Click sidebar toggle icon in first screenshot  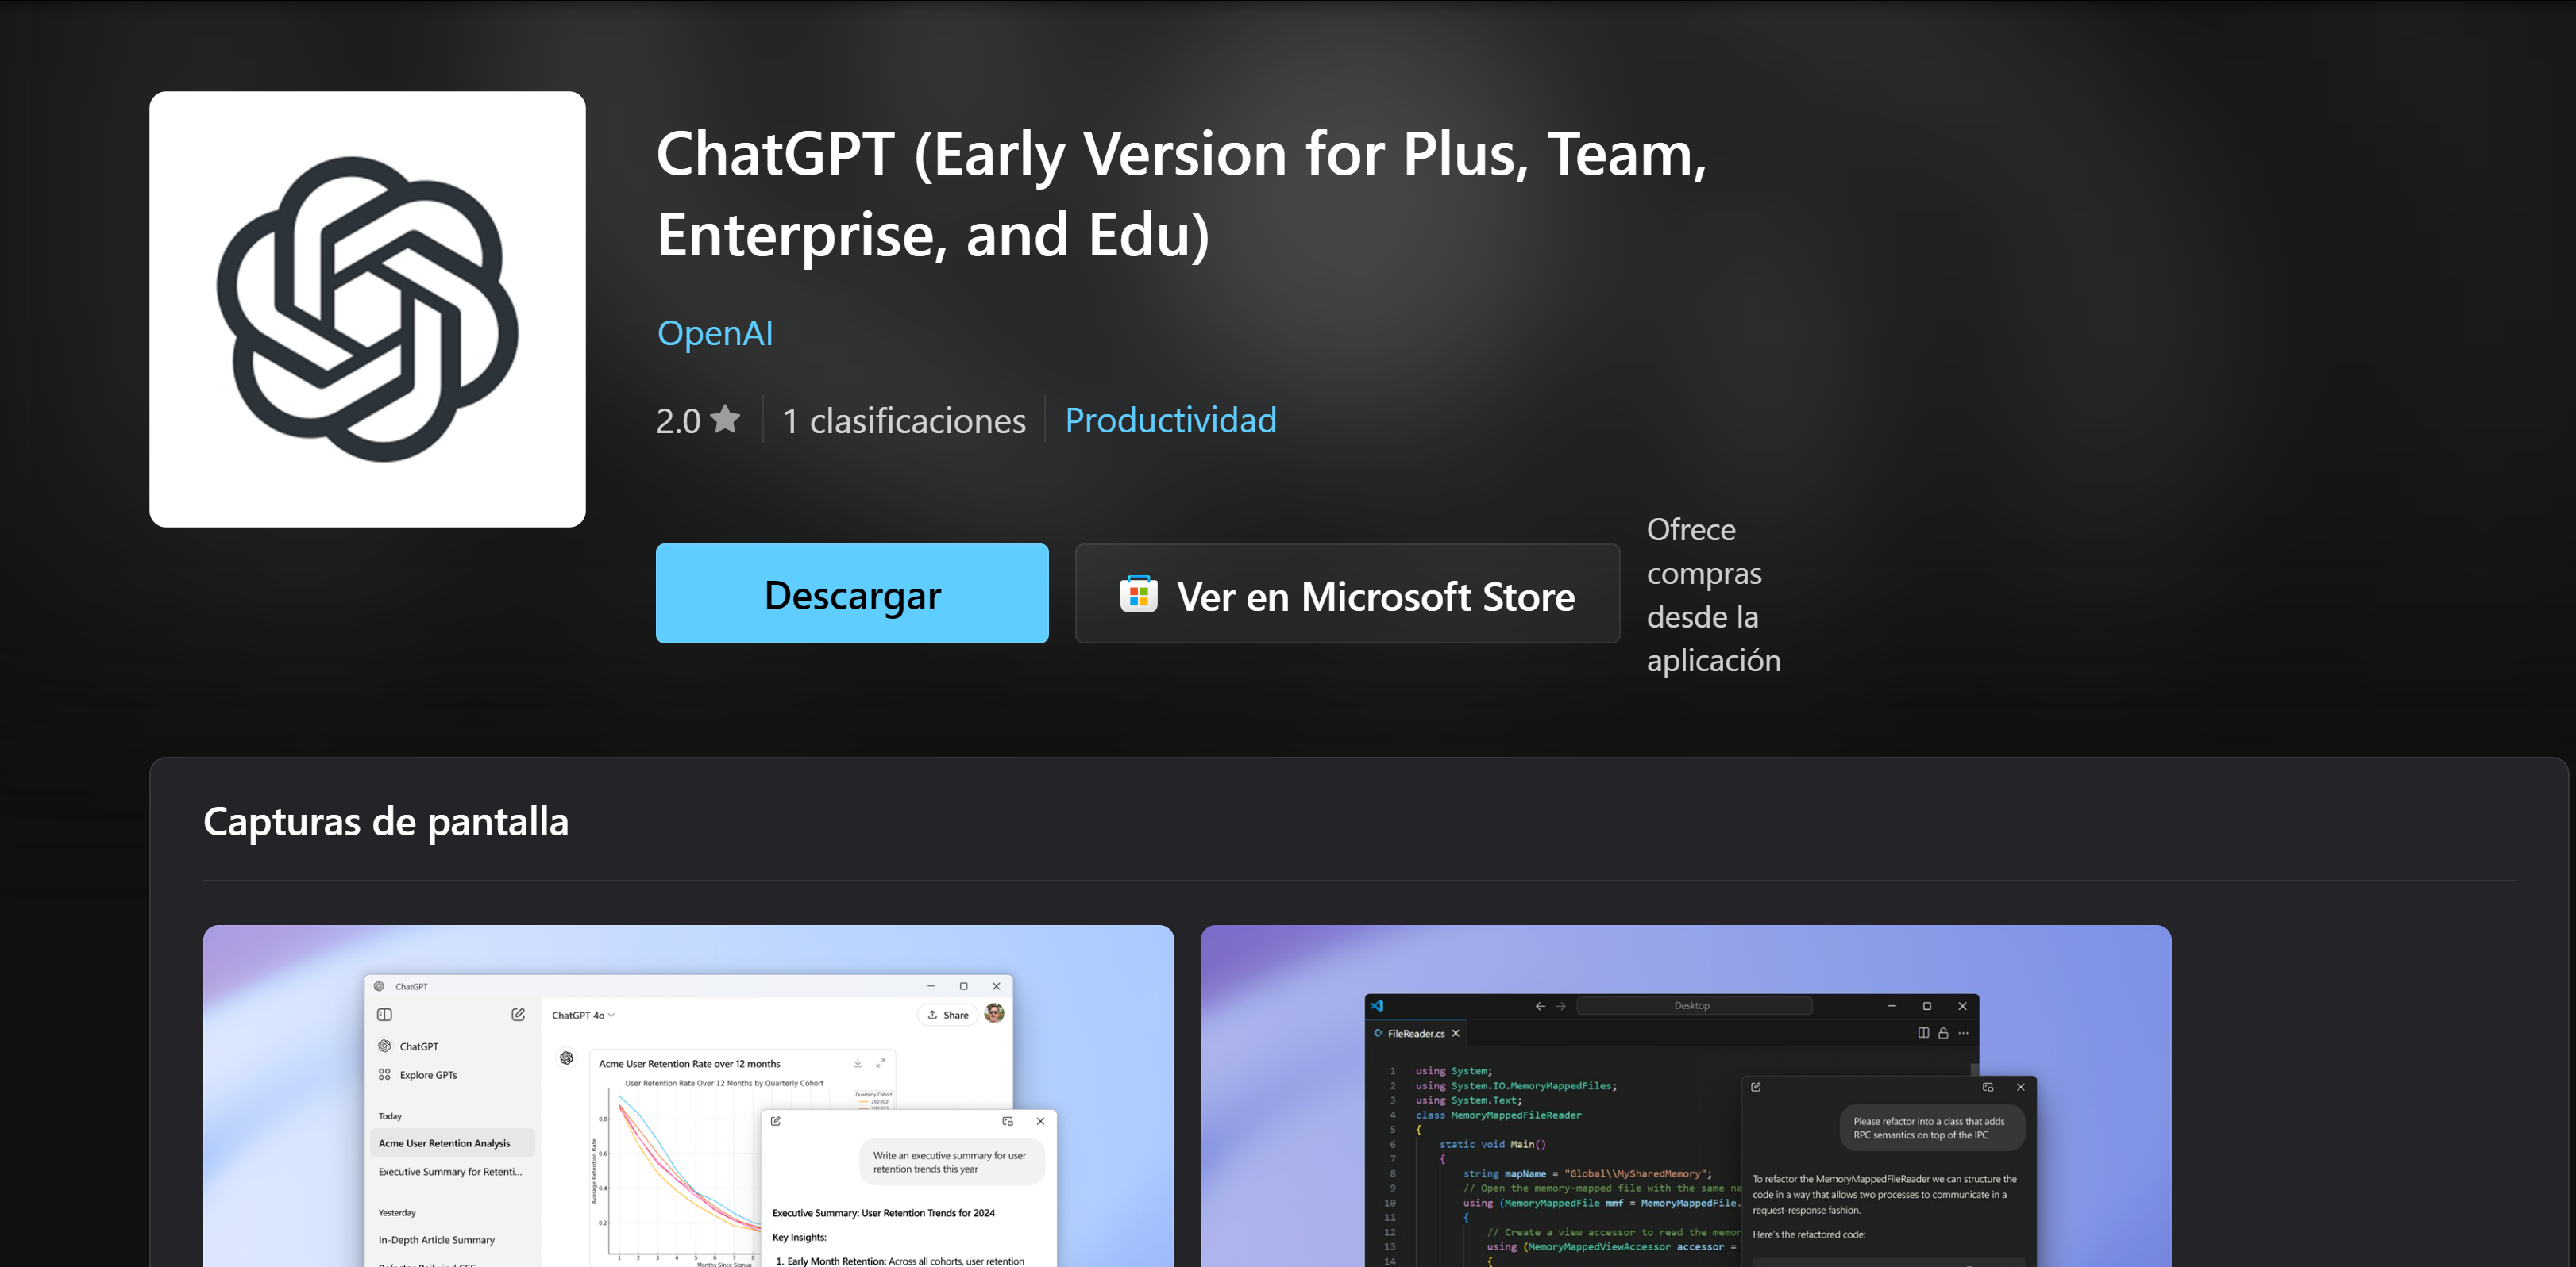(x=384, y=1014)
